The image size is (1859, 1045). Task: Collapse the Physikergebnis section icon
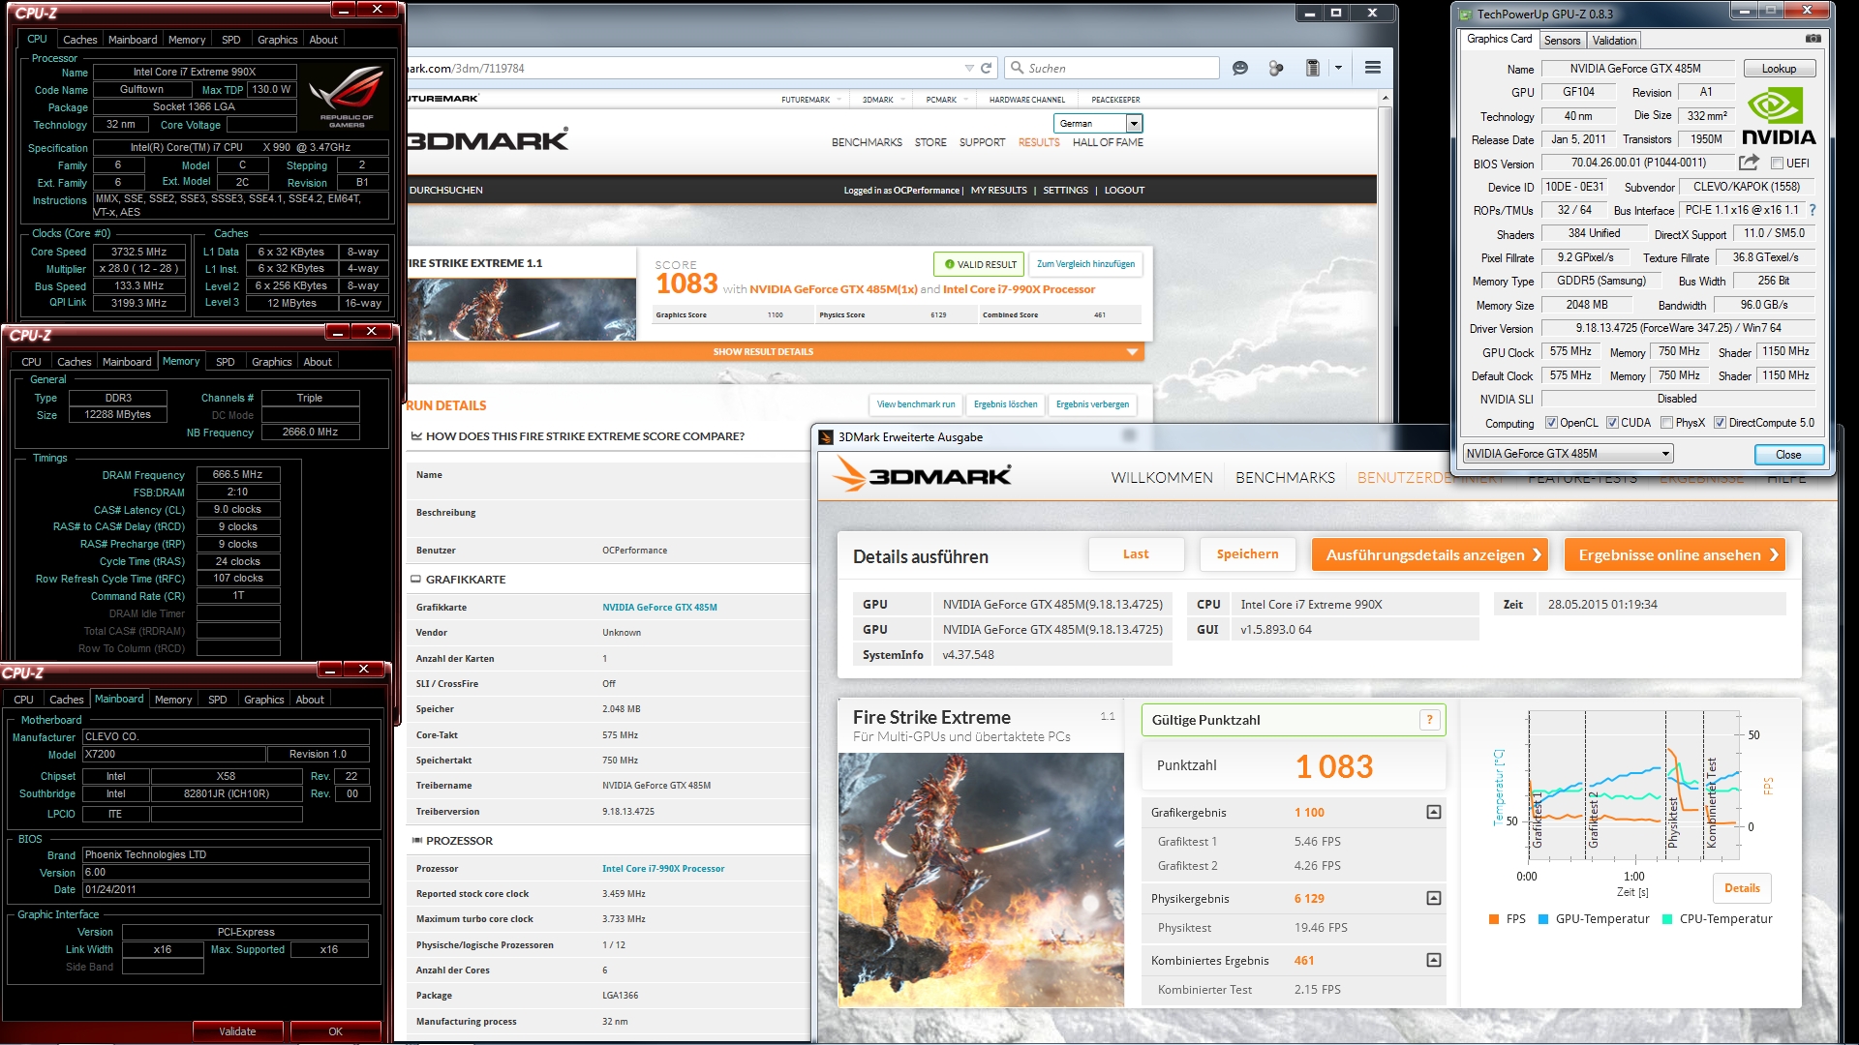(x=1434, y=898)
